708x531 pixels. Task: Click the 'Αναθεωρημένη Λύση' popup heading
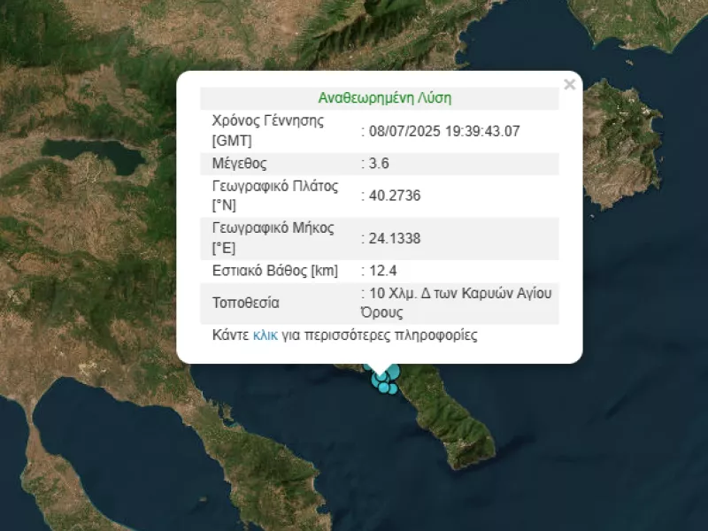click(378, 98)
